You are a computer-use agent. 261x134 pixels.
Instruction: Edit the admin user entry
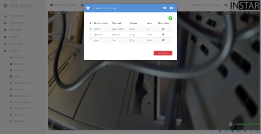pyautogui.click(x=163, y=29)
